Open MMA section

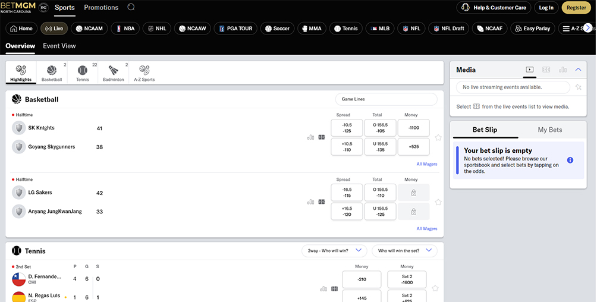312,29
